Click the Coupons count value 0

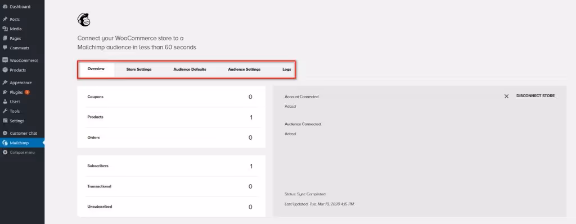250,97
